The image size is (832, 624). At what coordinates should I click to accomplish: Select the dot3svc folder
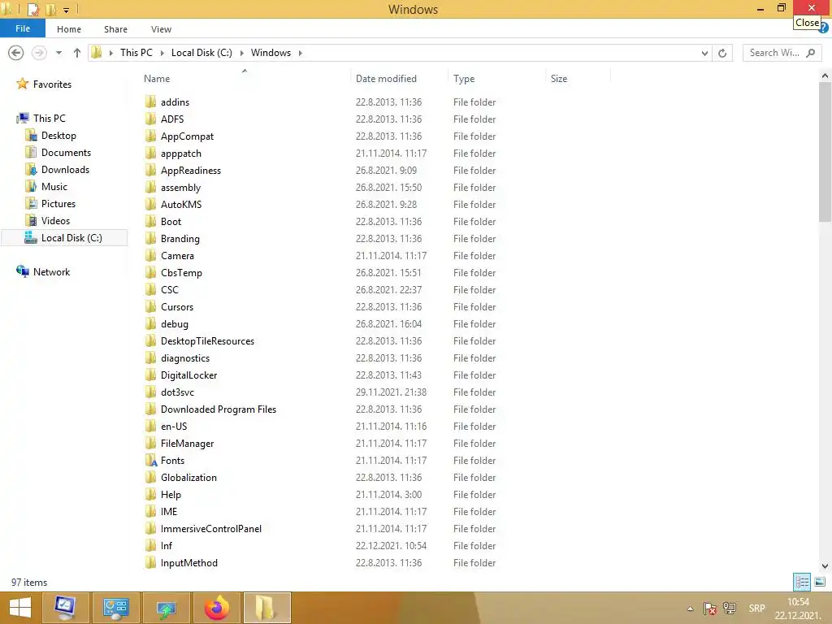[178, 392]
